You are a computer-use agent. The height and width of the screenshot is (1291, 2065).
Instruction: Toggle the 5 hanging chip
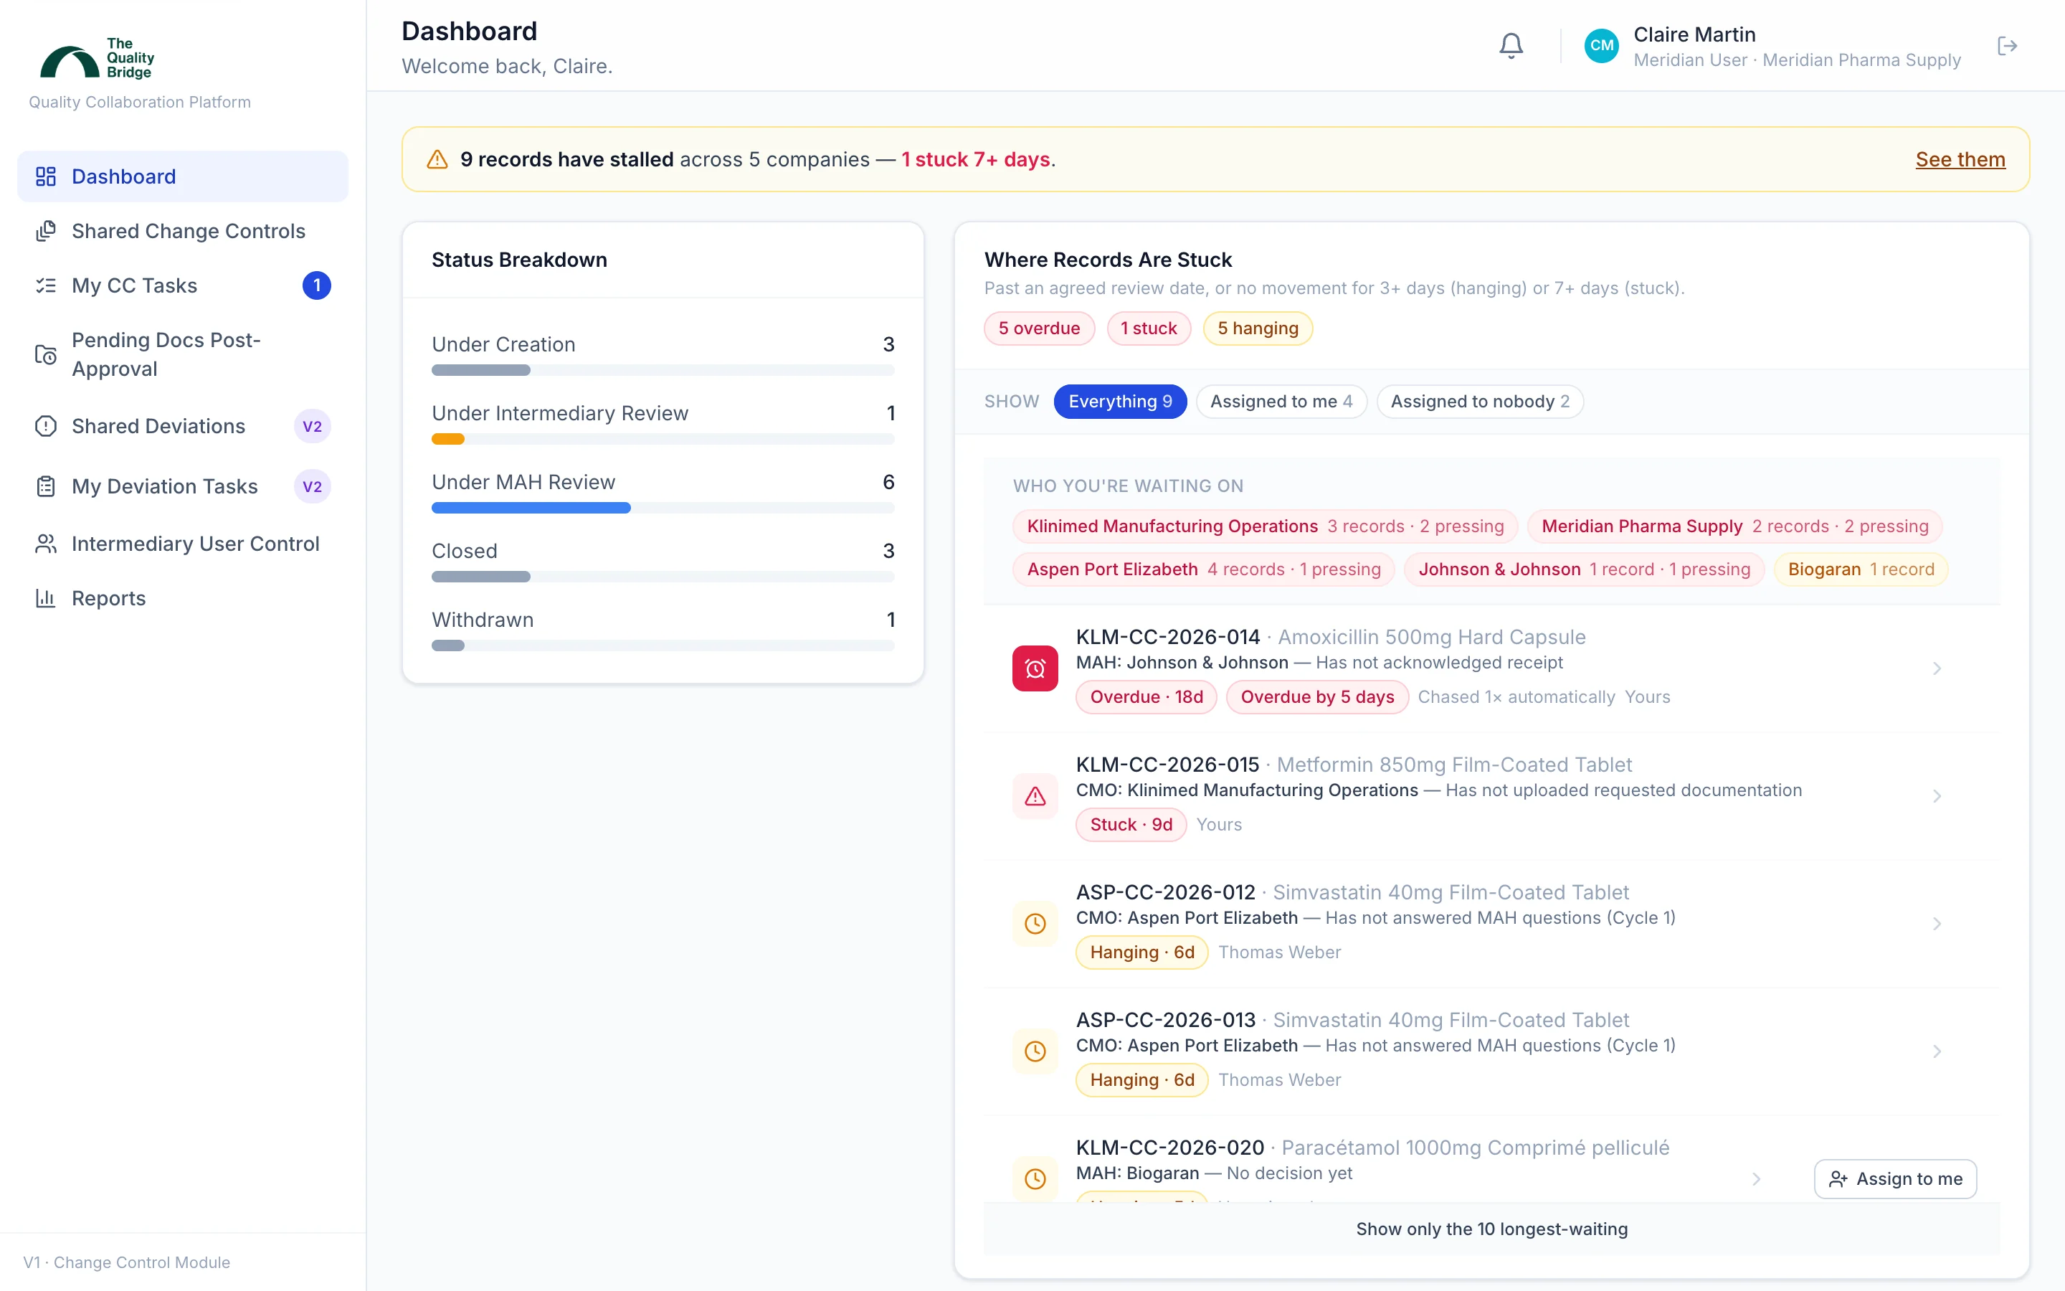1258,328
